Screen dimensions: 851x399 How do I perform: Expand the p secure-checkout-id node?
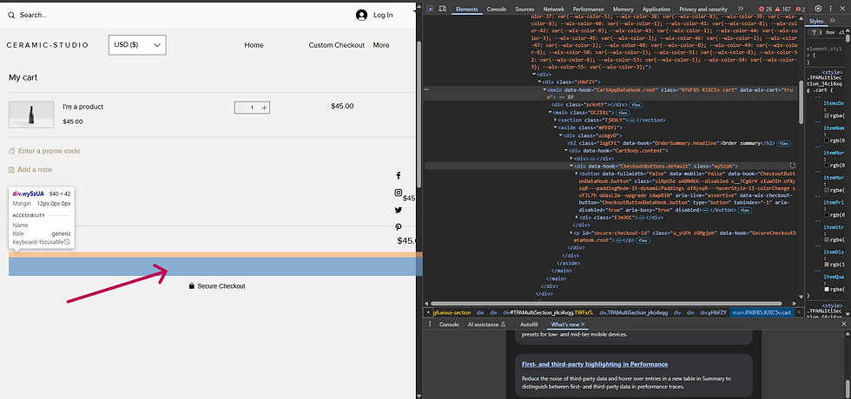tap(571, 233)
